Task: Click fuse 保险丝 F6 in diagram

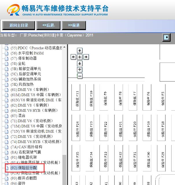Action: point(147,98)
